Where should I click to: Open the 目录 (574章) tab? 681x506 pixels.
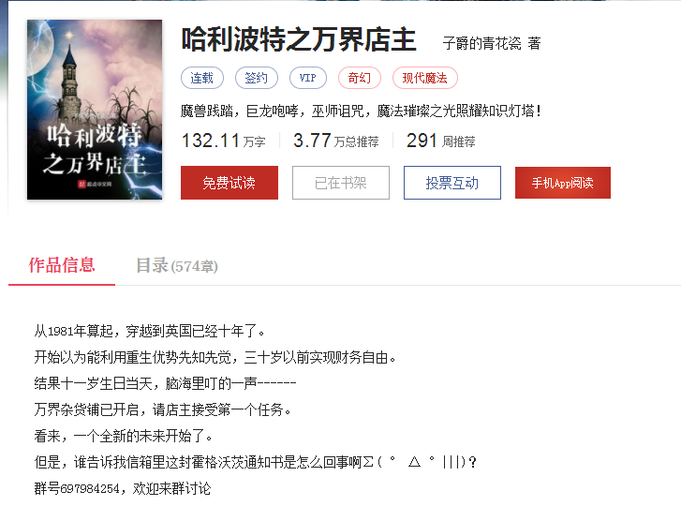click(x=177, y=266)
